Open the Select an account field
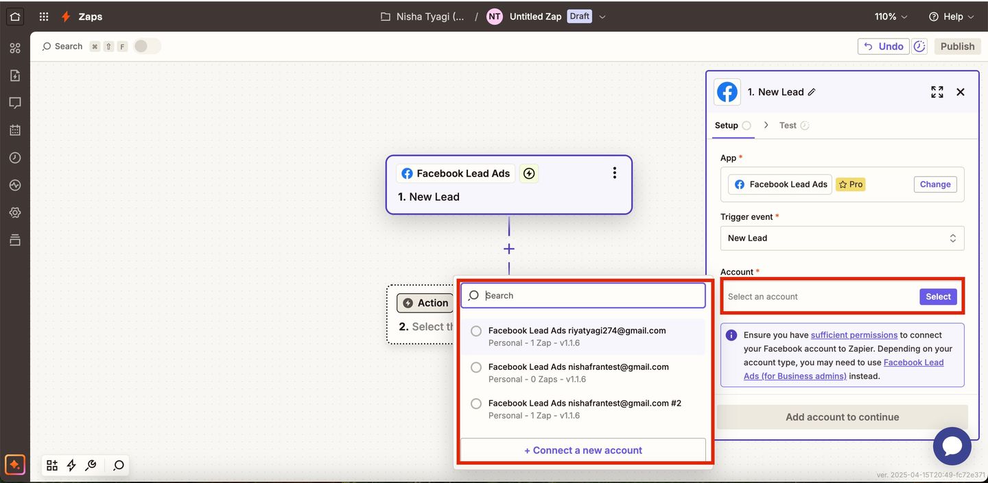Screen dimensions: 988x483 click(843, 297)
